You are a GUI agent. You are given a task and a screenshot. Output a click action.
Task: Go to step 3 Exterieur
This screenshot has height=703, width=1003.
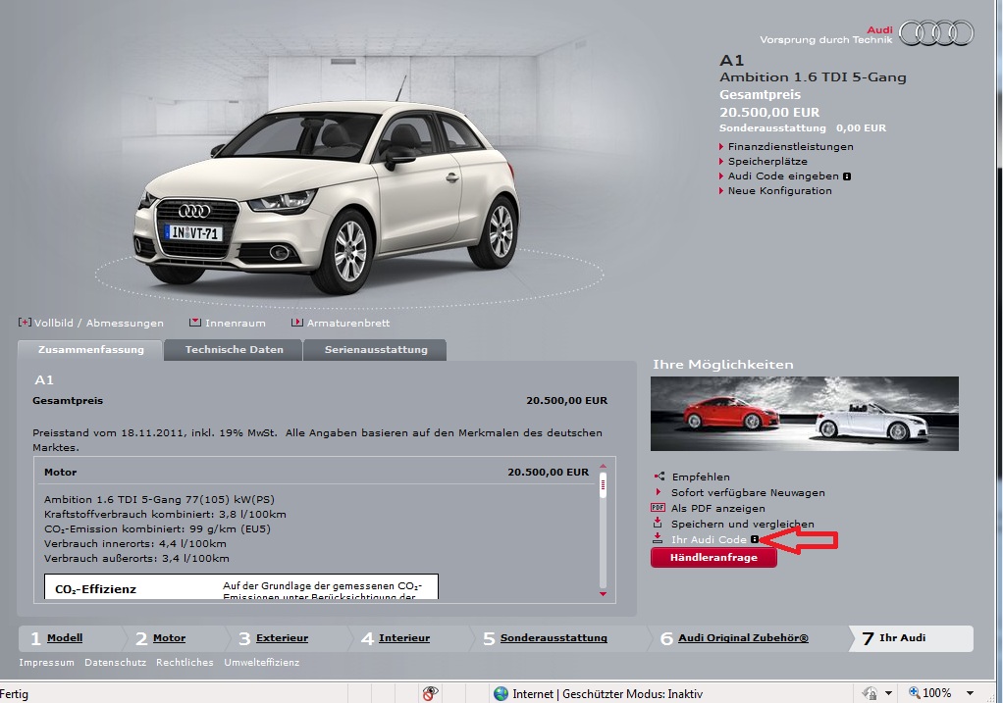pyautogui.click(x=282, y=638)
